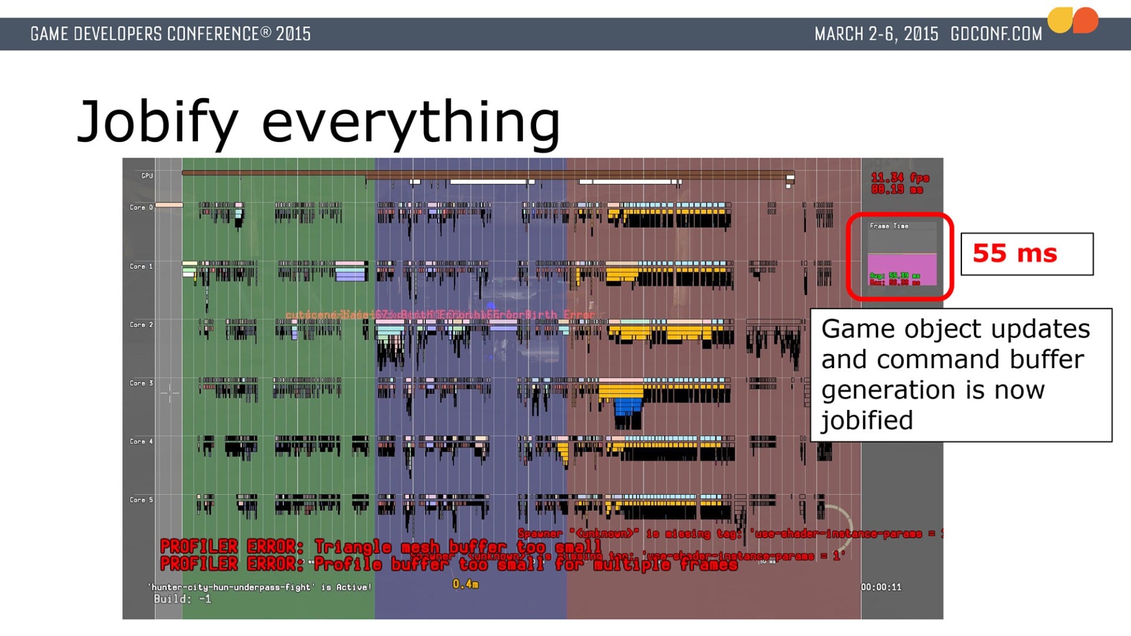Select the Core 5 row label
Viewport: 1131px width, 636px height.
click(141, 499)
